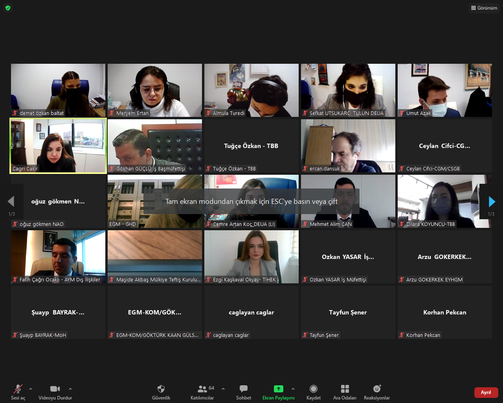
Task: Click the red Ayrıl leave button
Action: (486, 392)
